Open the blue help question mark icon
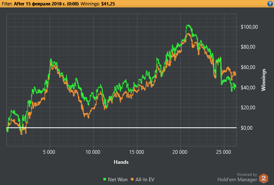Image resolution: width=274 pixels, height=185 pixels. [x=270, y=4]
